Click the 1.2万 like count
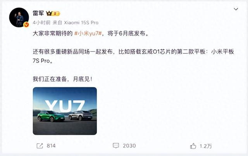 click(x=206, y=146)
